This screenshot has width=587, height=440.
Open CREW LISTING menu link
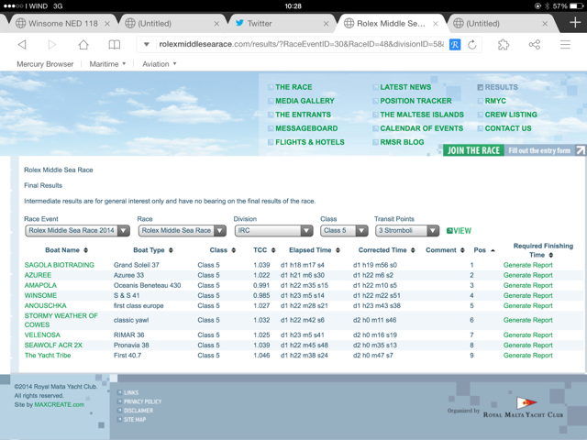click(511, 115)
